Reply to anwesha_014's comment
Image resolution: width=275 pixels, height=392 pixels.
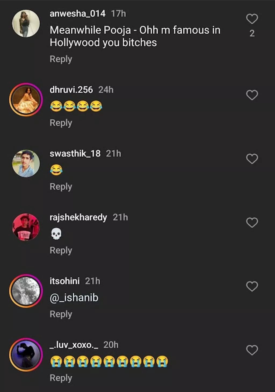tap(61, 59)
